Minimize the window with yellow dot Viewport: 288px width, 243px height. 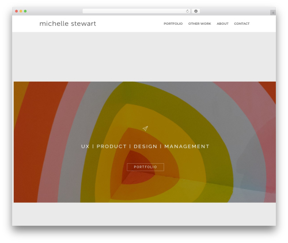coord(21,11)
